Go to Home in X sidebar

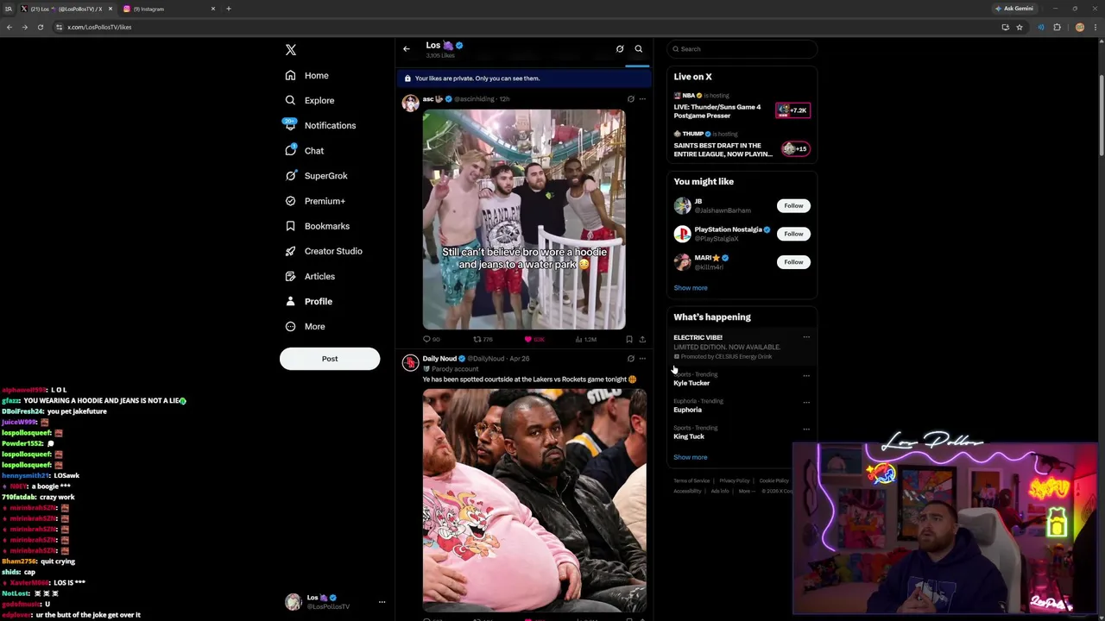pos(307,76)
